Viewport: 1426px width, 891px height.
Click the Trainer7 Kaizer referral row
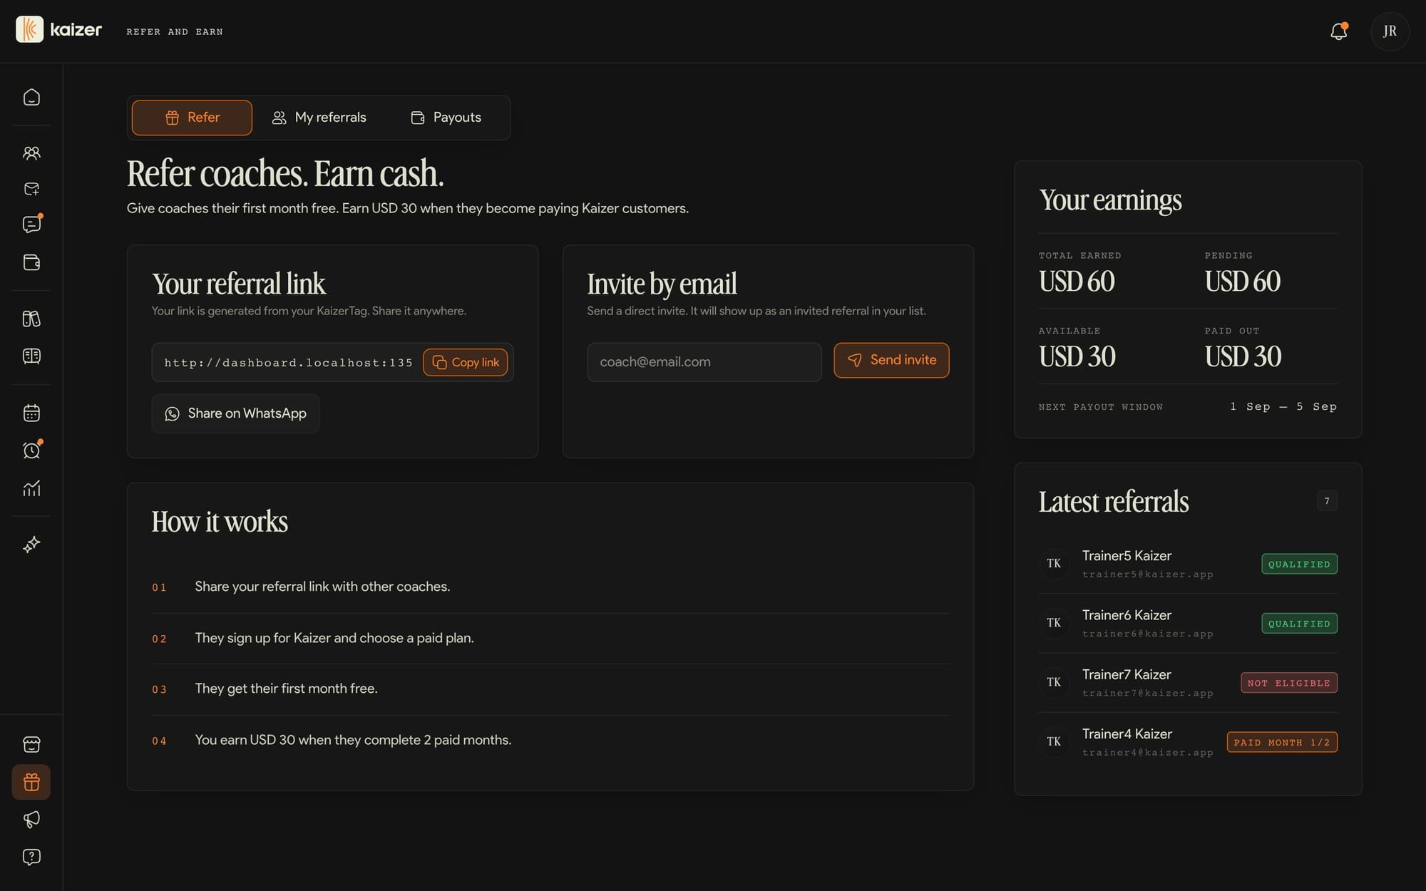coord(1188,682)
